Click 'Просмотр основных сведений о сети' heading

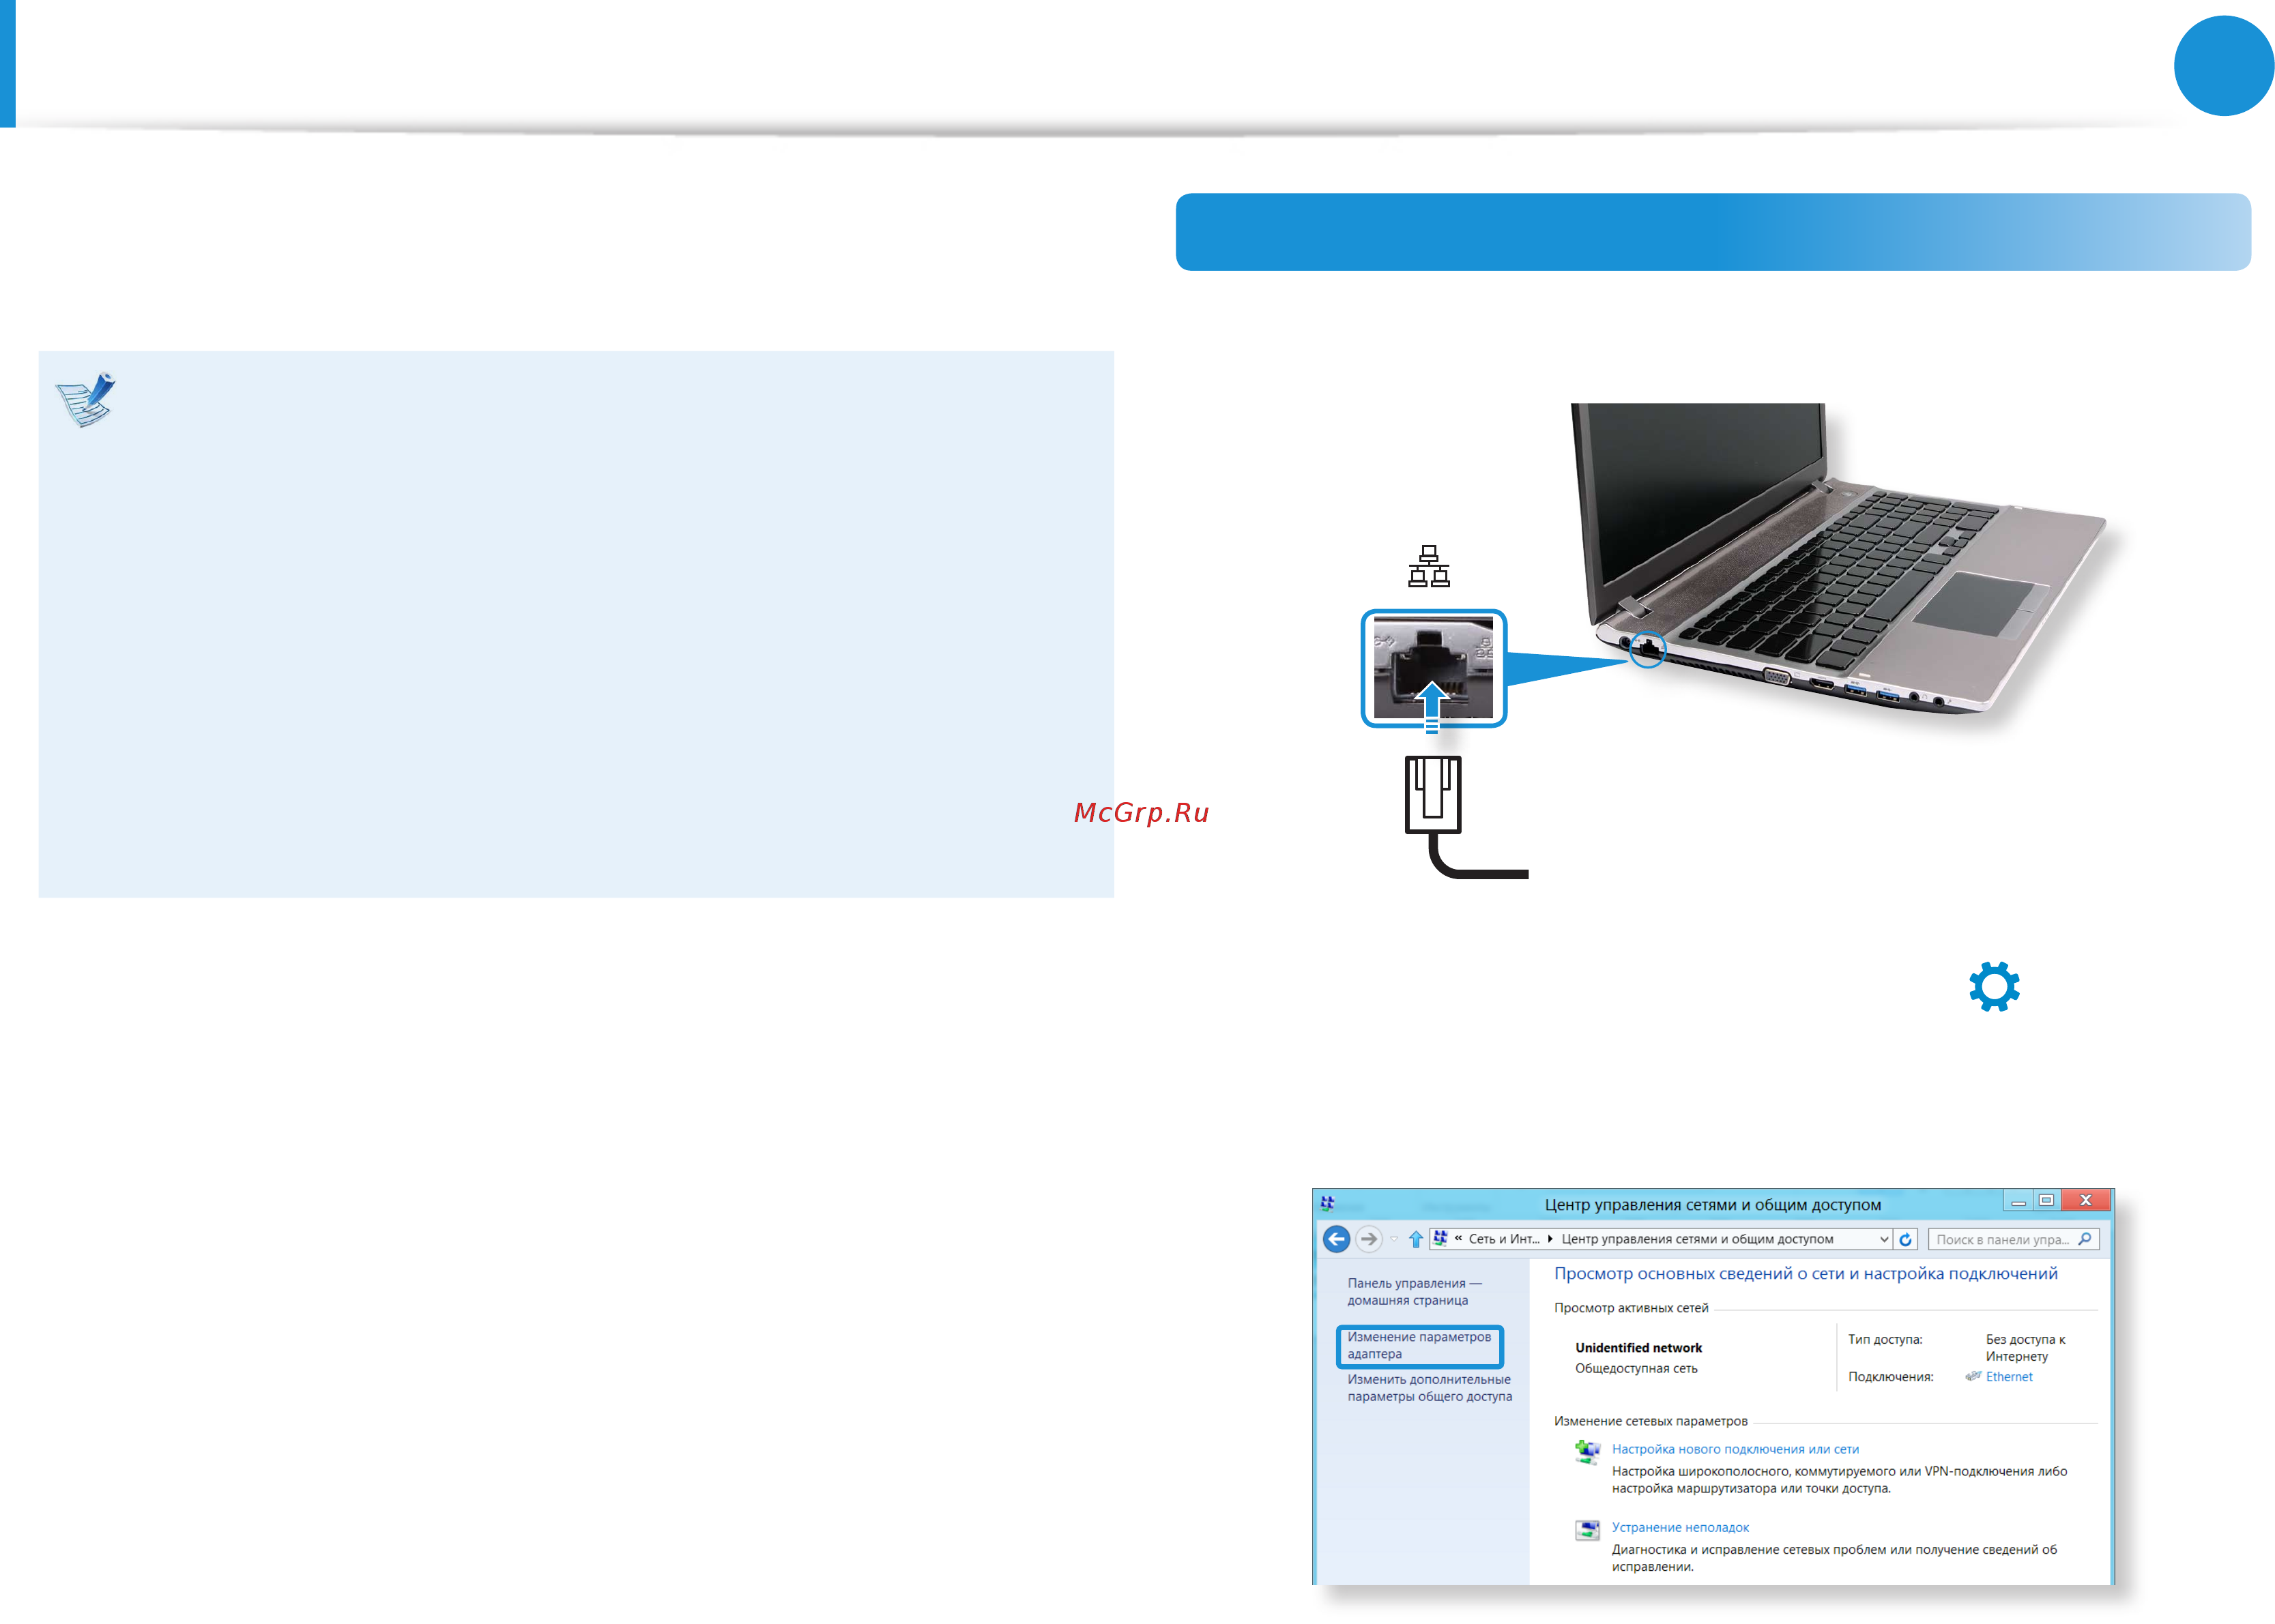click(1805, 1273)
